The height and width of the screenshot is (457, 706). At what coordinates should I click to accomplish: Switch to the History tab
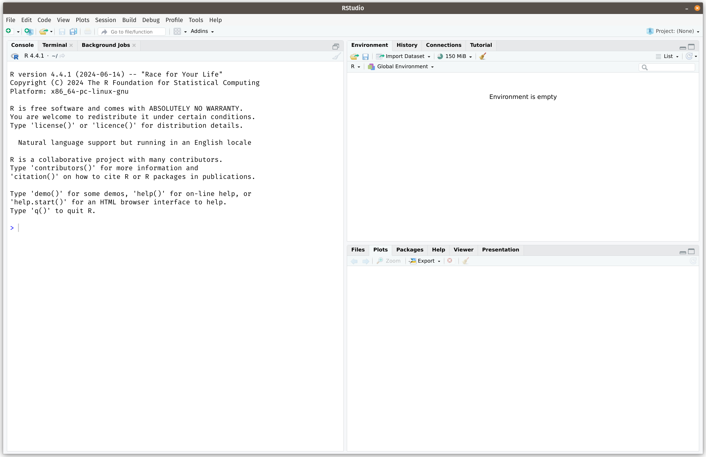tap(407, 45)
